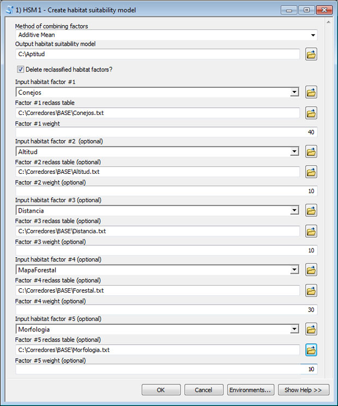The image size is (338, 406).
Task: Click the Cancel button
Action: coord(203,390)
